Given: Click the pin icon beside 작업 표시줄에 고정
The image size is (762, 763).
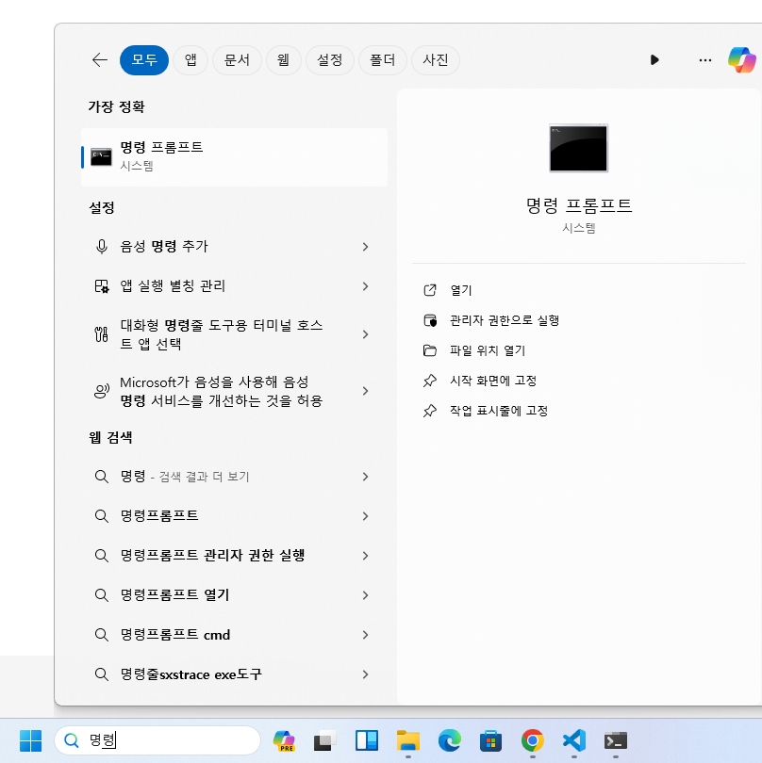Looking at the screenshot, I should (430, 411).
